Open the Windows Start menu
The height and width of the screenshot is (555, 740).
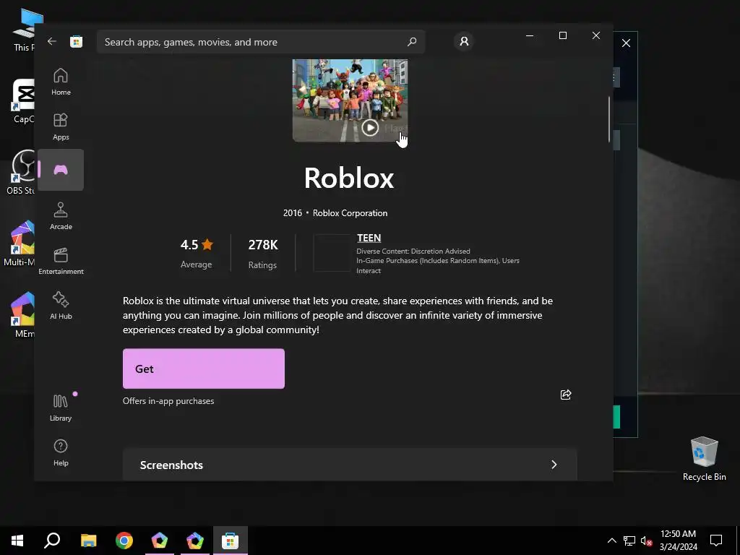(x=17, y=541)
